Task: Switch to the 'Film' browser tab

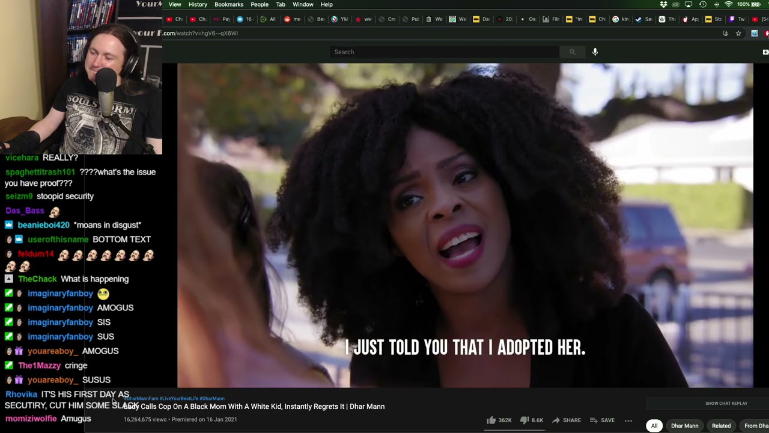Action: pos(552,19)
